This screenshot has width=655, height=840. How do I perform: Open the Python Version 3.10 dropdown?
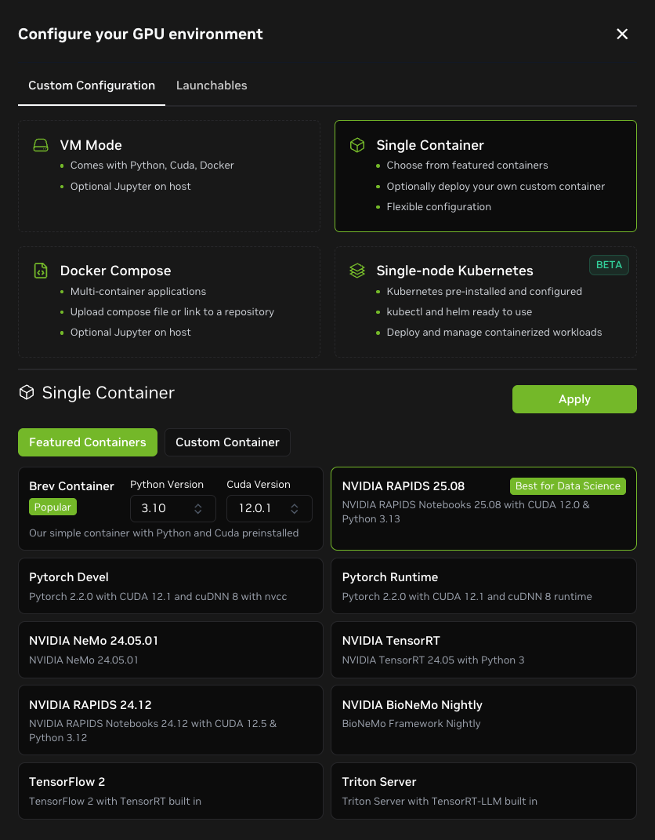172,509
